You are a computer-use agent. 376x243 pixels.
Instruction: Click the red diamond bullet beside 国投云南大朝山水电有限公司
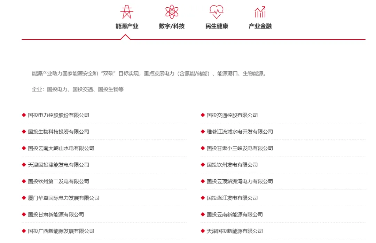(24, 148)
